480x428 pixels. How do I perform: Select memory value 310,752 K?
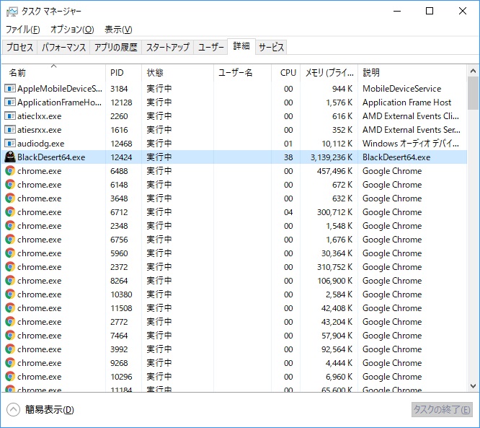pos(334,267)
